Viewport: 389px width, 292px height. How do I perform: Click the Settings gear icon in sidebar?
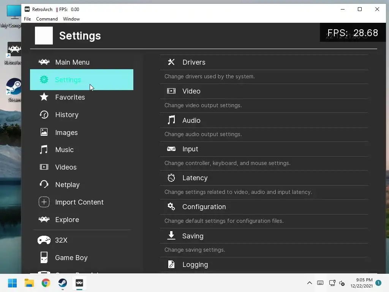[x=44, y=79]
